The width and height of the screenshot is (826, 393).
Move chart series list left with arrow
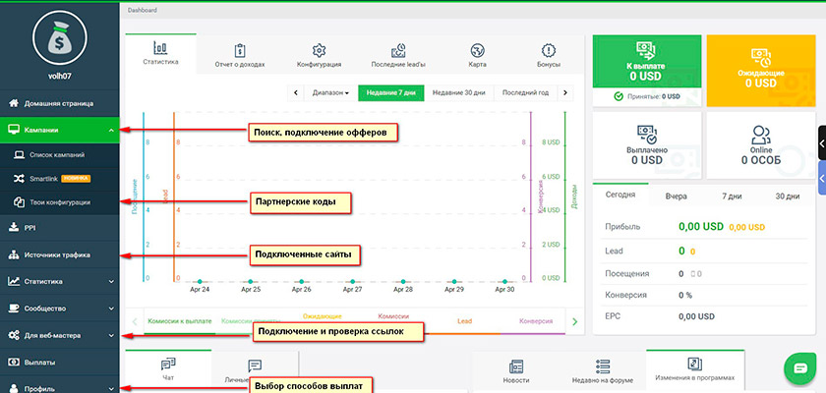(x=135, y=321)
